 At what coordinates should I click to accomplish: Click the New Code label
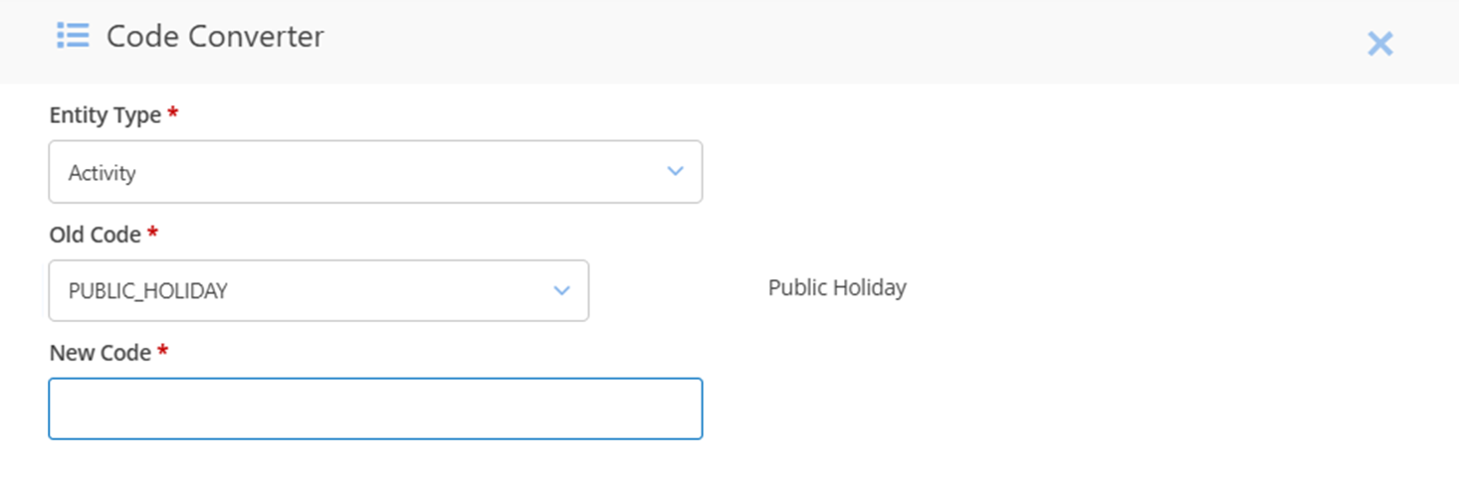tap(100, 353)
